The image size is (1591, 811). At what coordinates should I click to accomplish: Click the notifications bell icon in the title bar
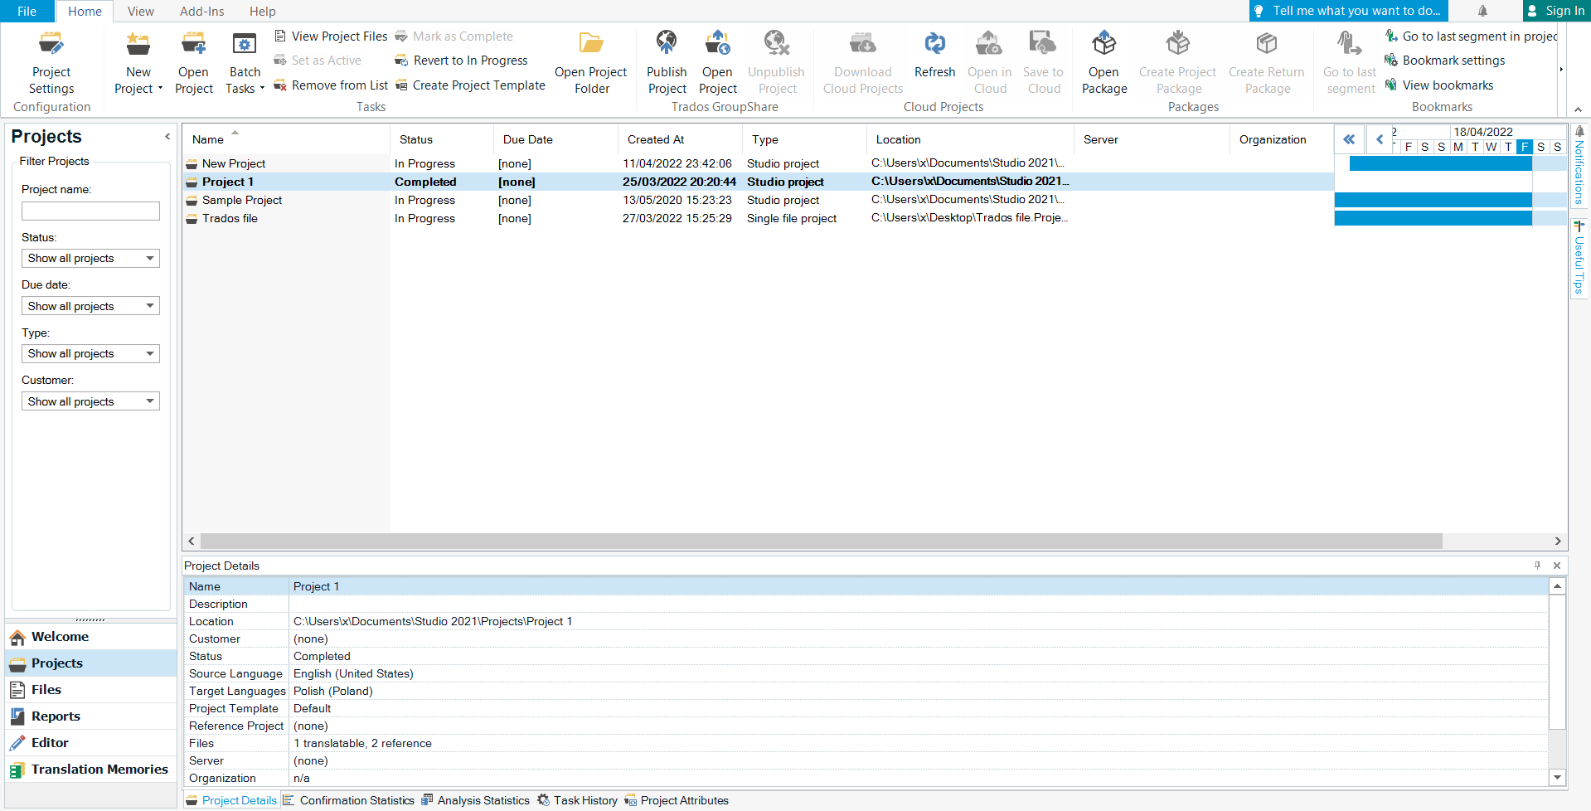1482,11
